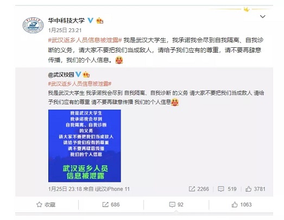284x220 pixels.
Task: View the 519 comments on the original weibo
Action: [x=227, y=189]
